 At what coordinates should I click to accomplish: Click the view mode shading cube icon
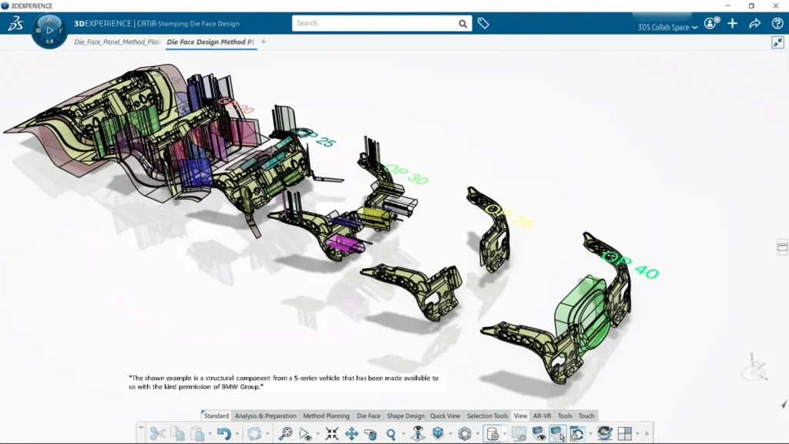click(465, 433)
